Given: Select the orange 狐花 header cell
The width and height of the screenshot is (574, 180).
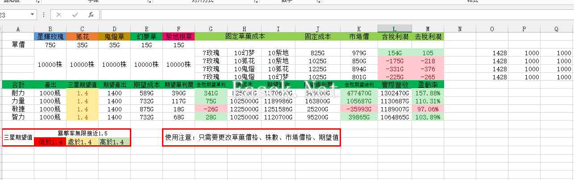Looking at the screenshot, I should pos(82,37).
